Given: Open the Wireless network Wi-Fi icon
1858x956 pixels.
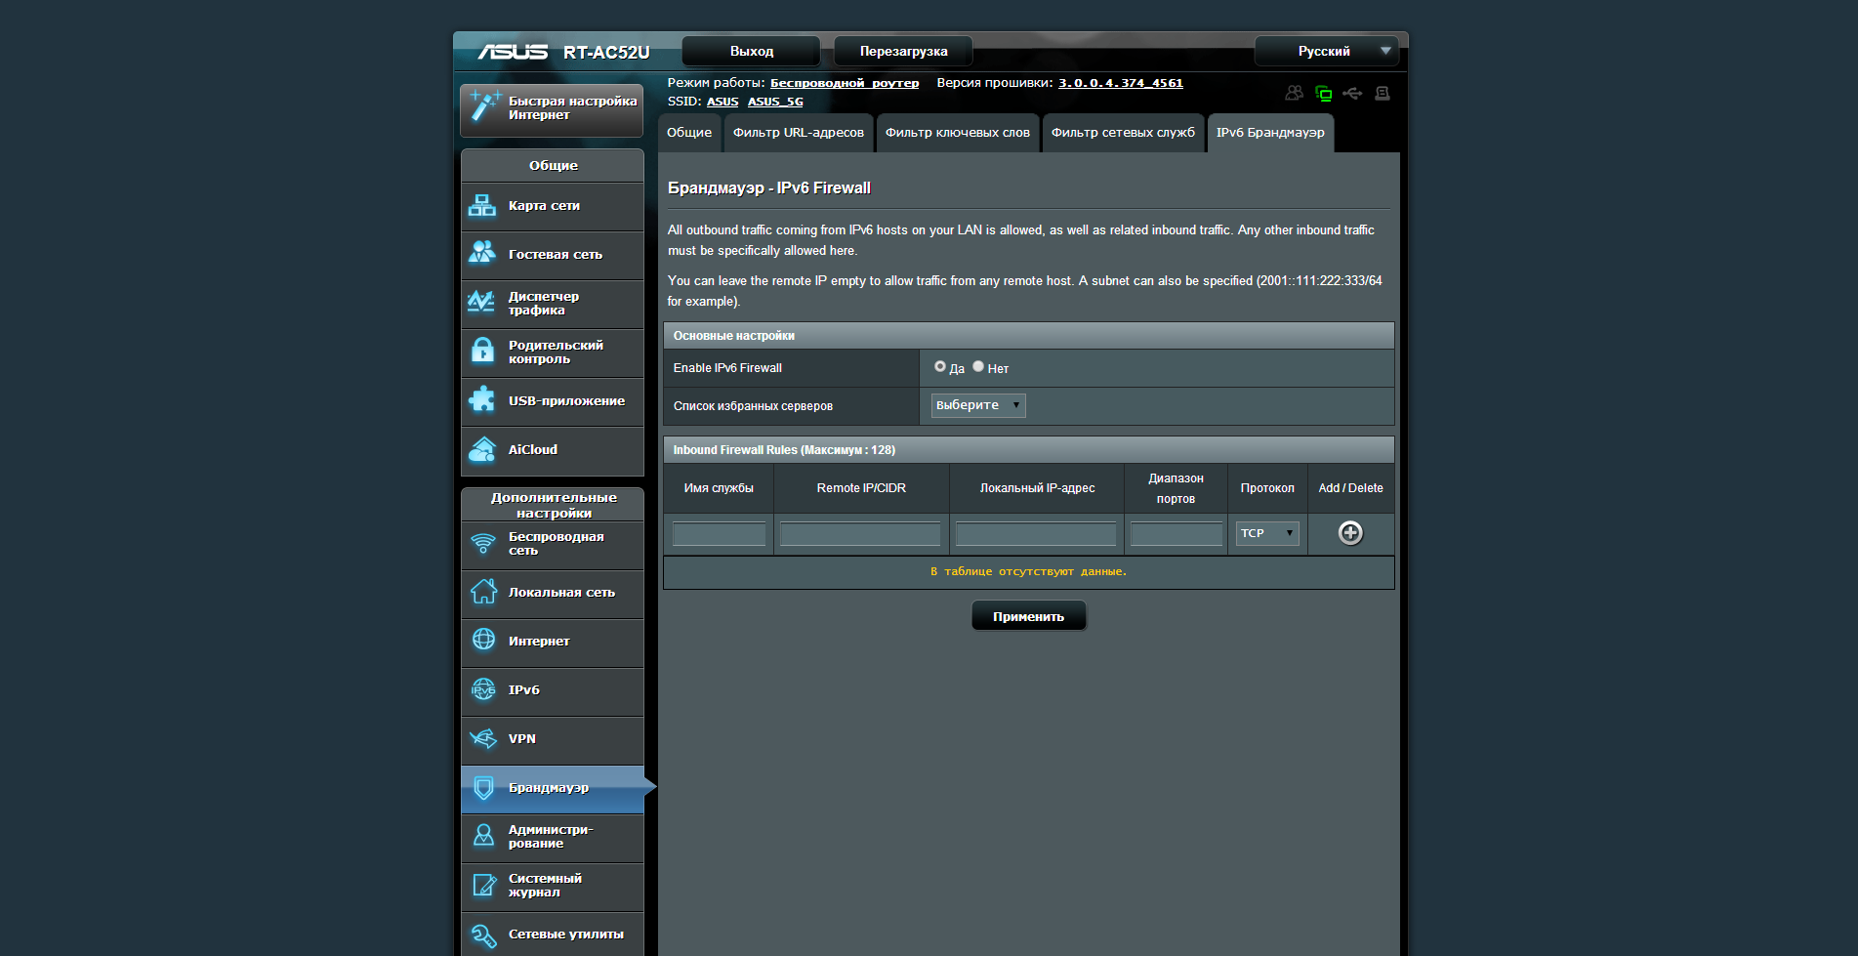Looking at the screenshot, I should coord(483,544).
